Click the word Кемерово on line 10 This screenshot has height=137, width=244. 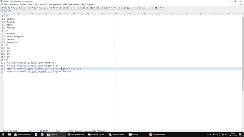(x=13, y=42)
